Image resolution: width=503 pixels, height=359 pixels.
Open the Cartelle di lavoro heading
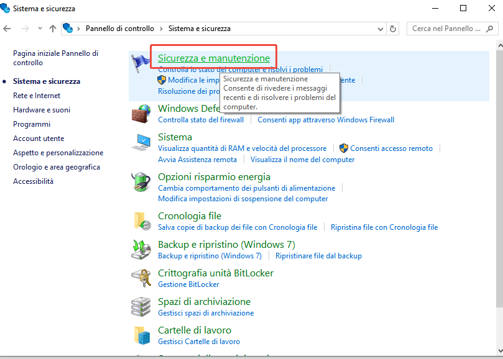[195, 330]
